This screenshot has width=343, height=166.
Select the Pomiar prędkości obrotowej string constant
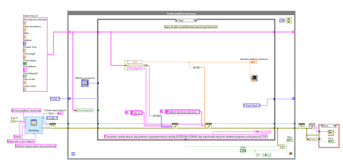[x=26, y=110]
